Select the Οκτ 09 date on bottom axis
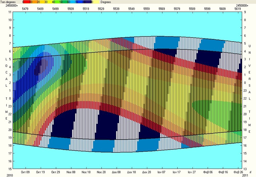The image size is (256, 177). tap(25, 172)
